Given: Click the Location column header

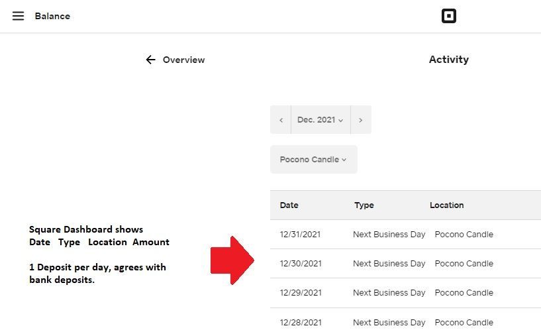Looking at the screenshot, I should pyautogui.click(x=446, y=205).
